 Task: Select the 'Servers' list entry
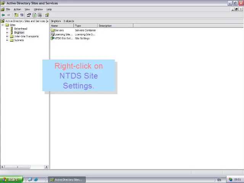tap(59, 30)
